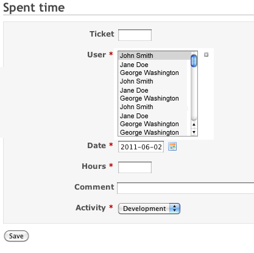Open the Activity Development dropdown
Screen dimensions: 254x253
coord(149,208)
